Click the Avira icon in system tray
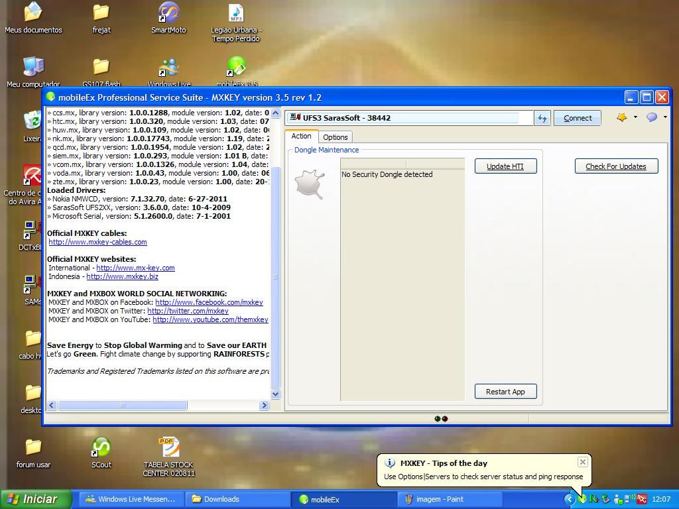The width and height of the screenshot is (679, 509). click(642, 499)
